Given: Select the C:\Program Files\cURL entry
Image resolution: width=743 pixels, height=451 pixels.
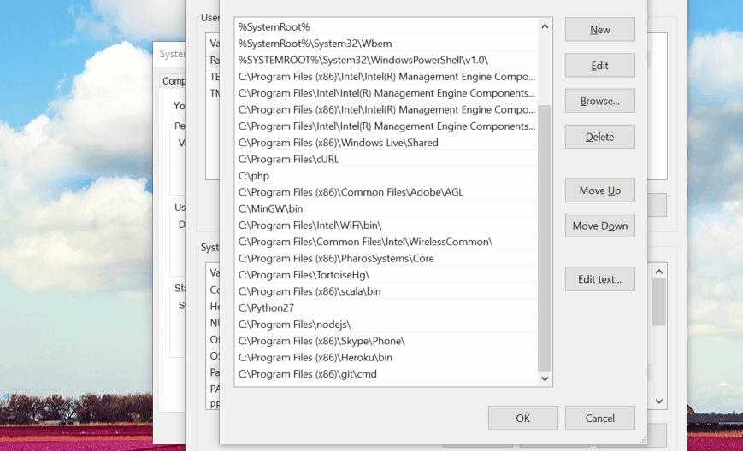Looking at the screenshot, I should (x=386, y=159).
